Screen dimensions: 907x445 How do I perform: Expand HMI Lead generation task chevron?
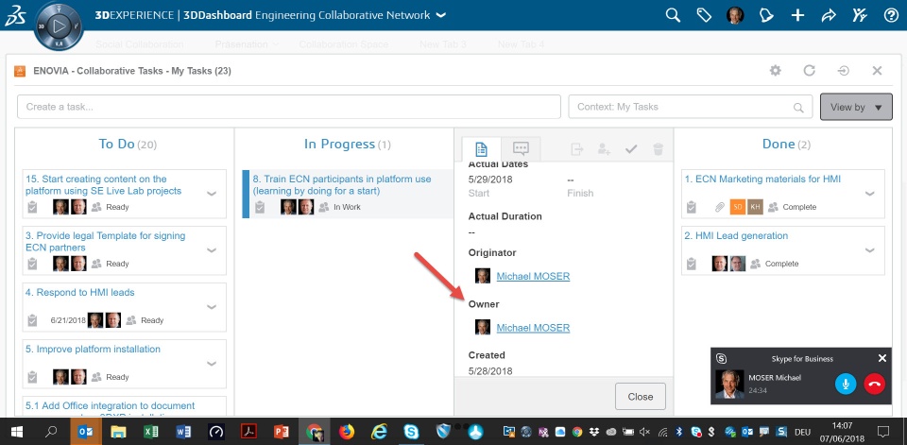(x=870, y=250)
